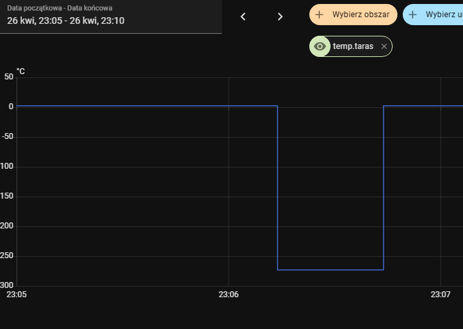This screenshot has height=329, width=463.
Task: Click the 23:07 time axis label
Action: [440, 295]
